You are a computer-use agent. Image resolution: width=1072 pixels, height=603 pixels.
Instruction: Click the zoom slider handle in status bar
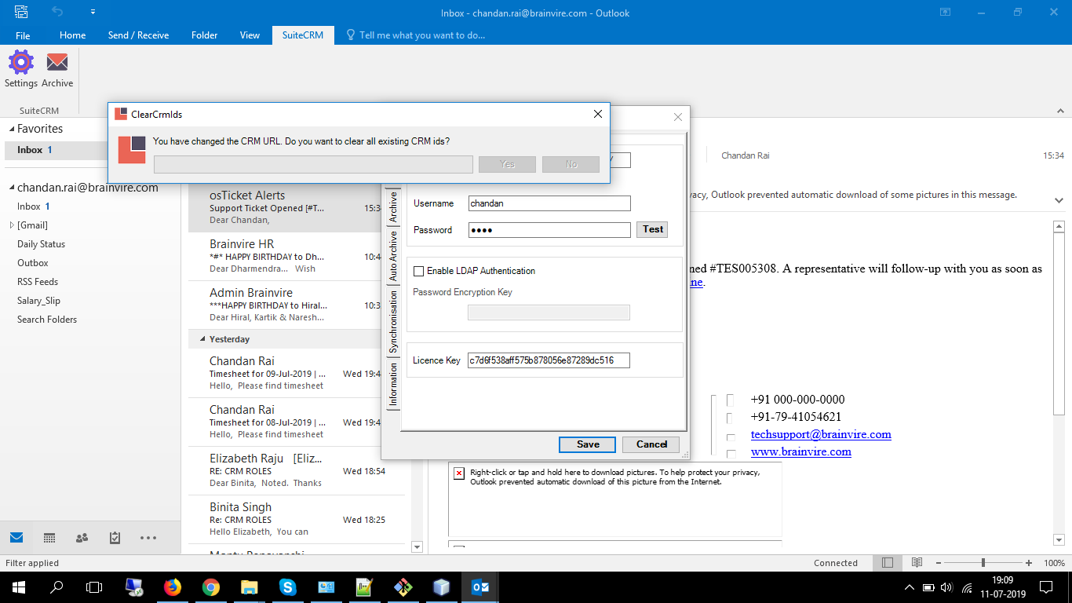[983, 563]
